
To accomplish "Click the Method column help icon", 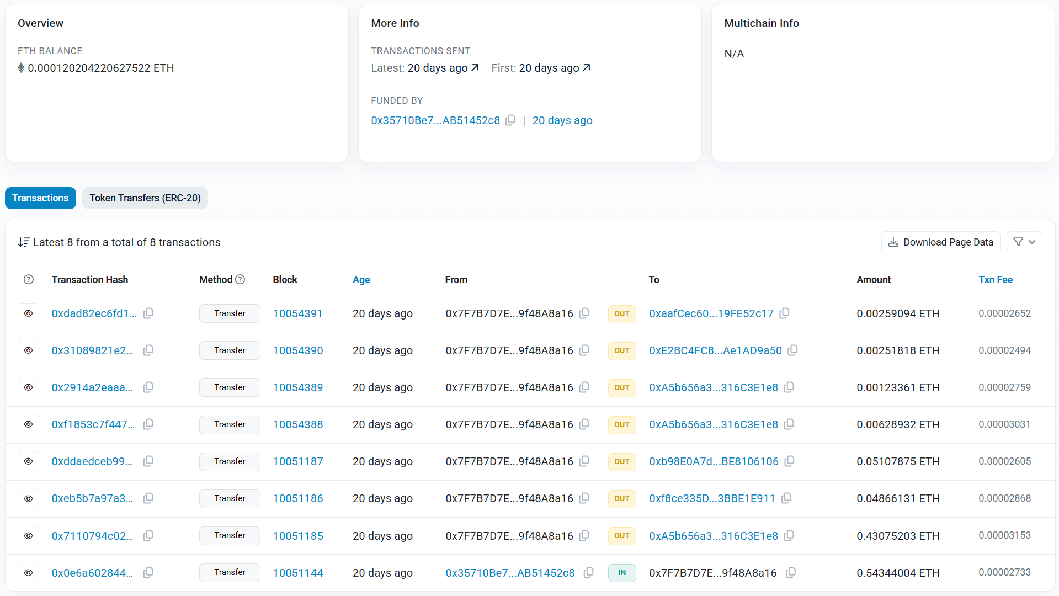I will pos(240,280).
